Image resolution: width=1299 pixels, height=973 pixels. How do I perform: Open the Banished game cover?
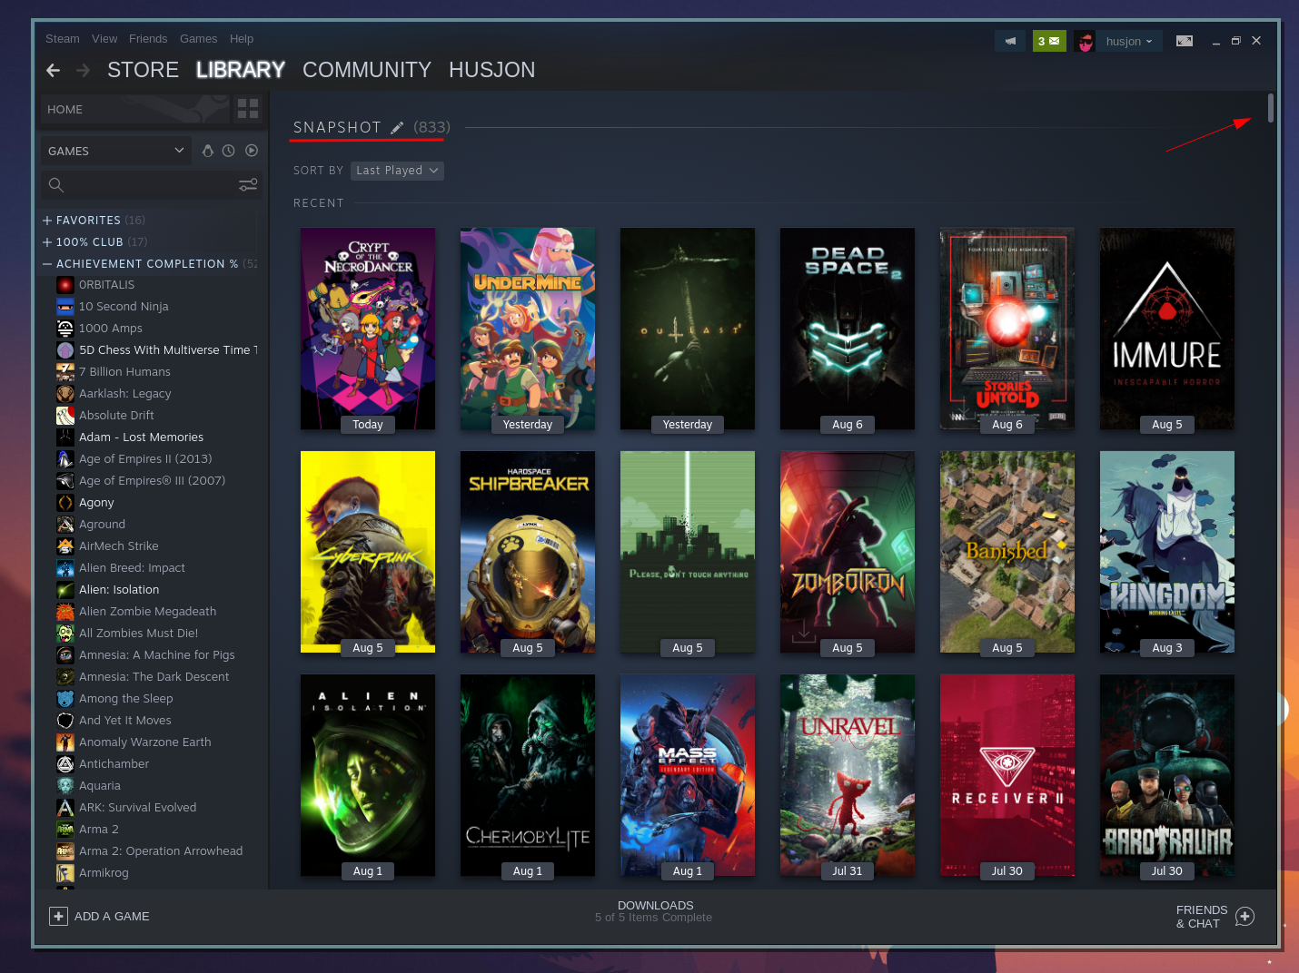pyautogui.click(x=1007, y=552)
